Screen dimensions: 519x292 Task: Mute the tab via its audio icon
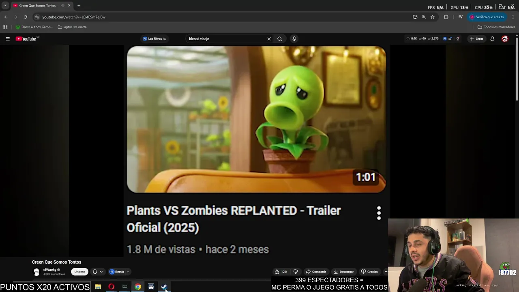[x=62, y=6]
